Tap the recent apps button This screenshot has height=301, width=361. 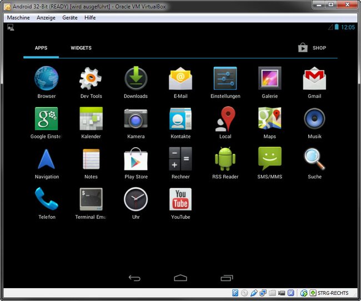coord(227,278)
